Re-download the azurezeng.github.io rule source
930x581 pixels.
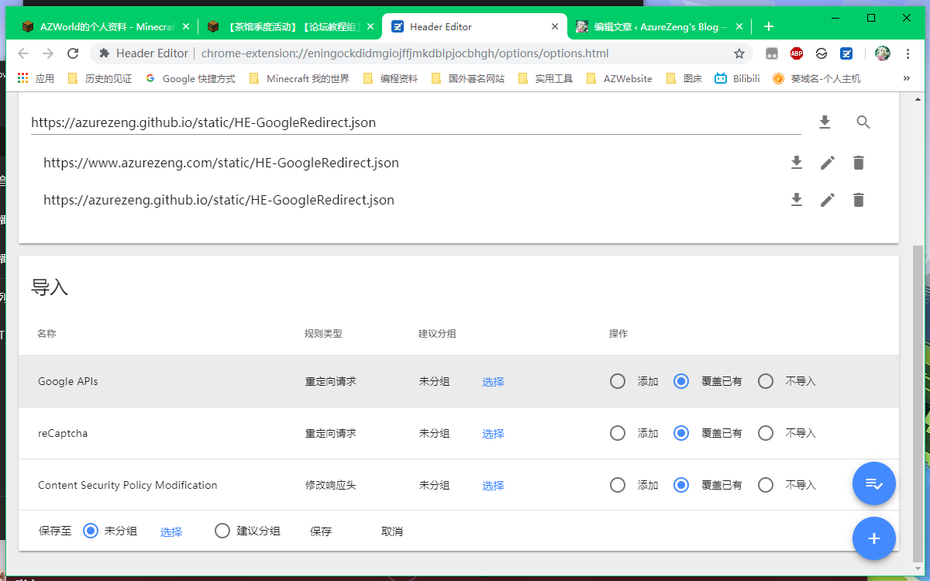pyautogui.click(x=797, y=200)
